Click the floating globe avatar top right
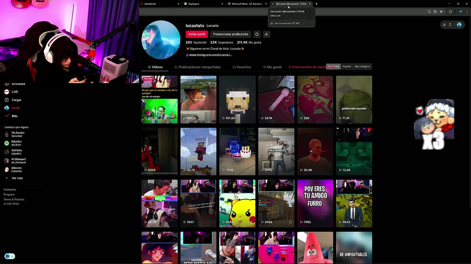 pyautogui.click(x=459, y=25)
